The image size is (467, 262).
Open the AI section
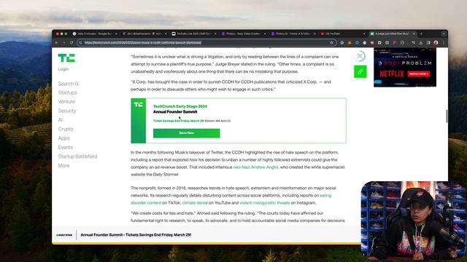pyautogui.click(x=61, y=119)
